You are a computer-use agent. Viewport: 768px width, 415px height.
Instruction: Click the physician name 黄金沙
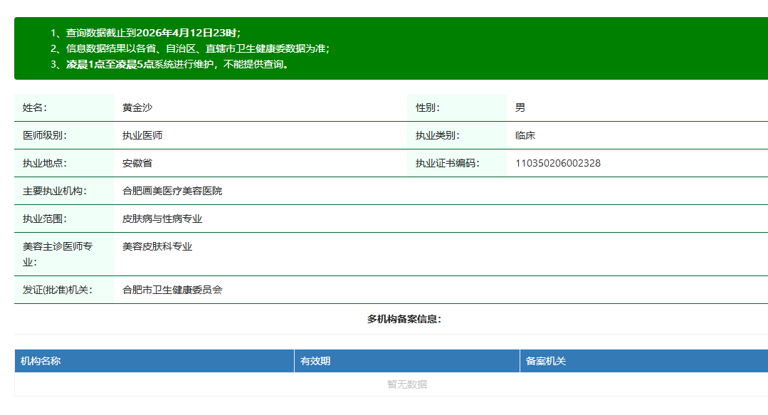(x=137, y=107)
